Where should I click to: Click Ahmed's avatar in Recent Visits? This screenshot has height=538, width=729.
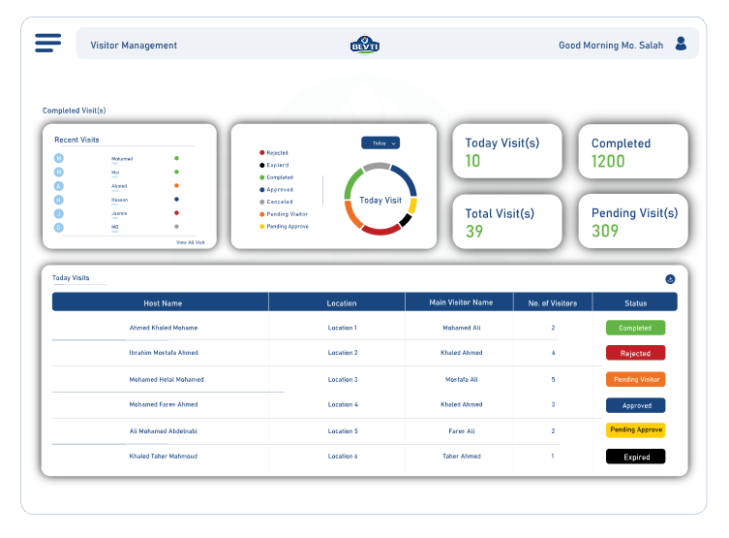pos(59,185)
